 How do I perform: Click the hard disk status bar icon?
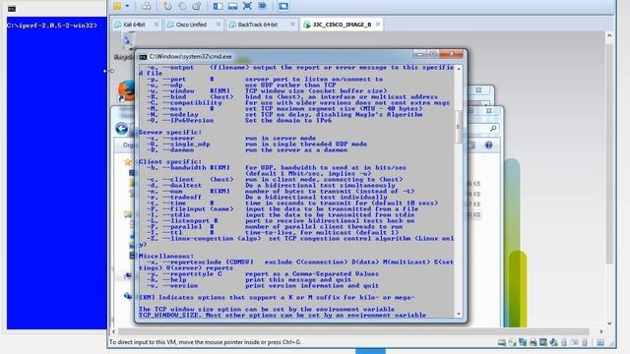point(502,342)
